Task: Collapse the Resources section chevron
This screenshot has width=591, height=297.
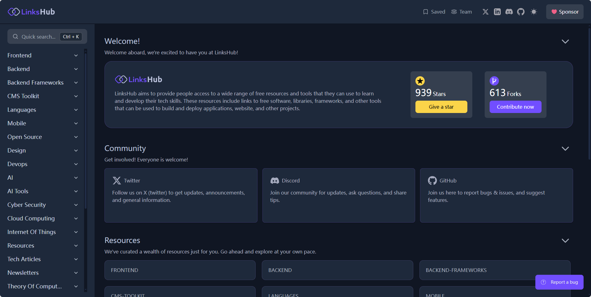Action: [565, 241]
